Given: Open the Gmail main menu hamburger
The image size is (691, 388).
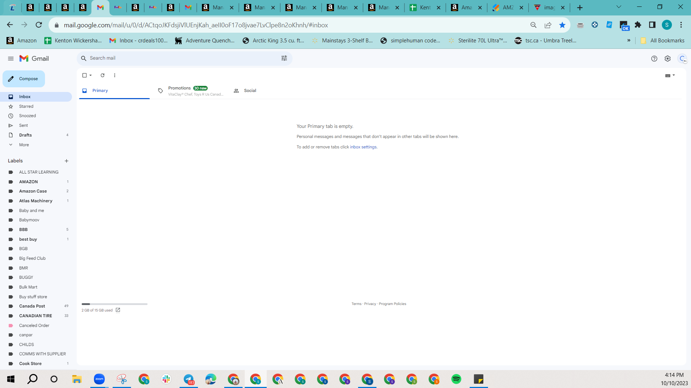Looking at the screenshot, I should [11, 59].
